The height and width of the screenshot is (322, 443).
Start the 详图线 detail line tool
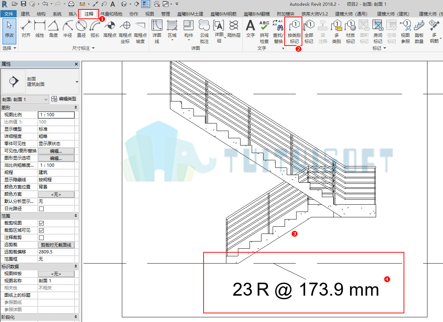click(157, 32)
